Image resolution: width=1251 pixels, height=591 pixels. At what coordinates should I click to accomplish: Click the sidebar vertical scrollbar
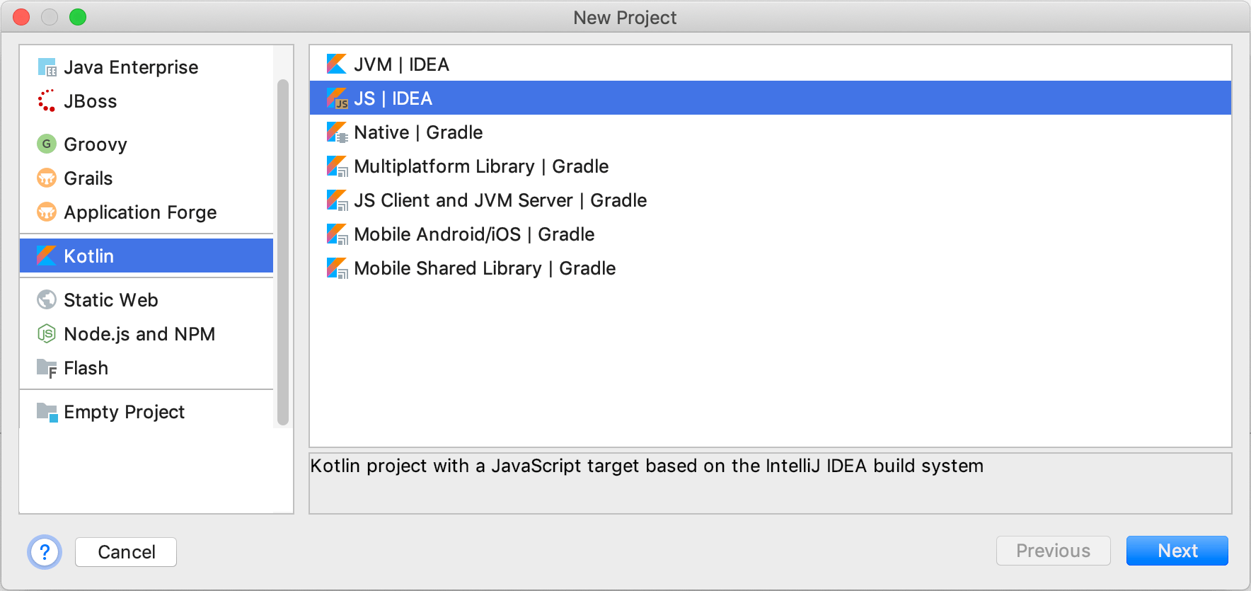(x=283, y=252)
